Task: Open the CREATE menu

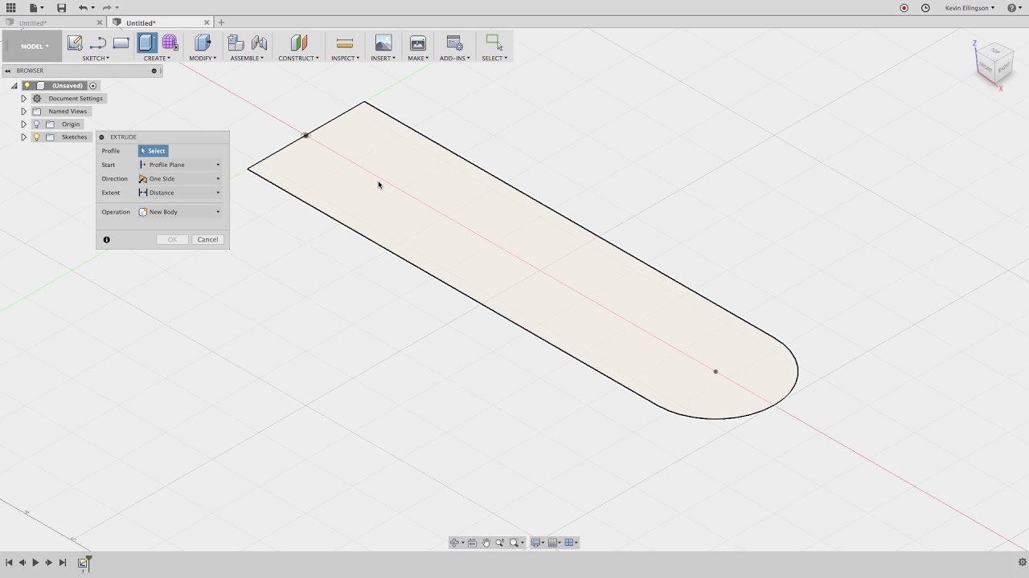Action: [157, 59]
